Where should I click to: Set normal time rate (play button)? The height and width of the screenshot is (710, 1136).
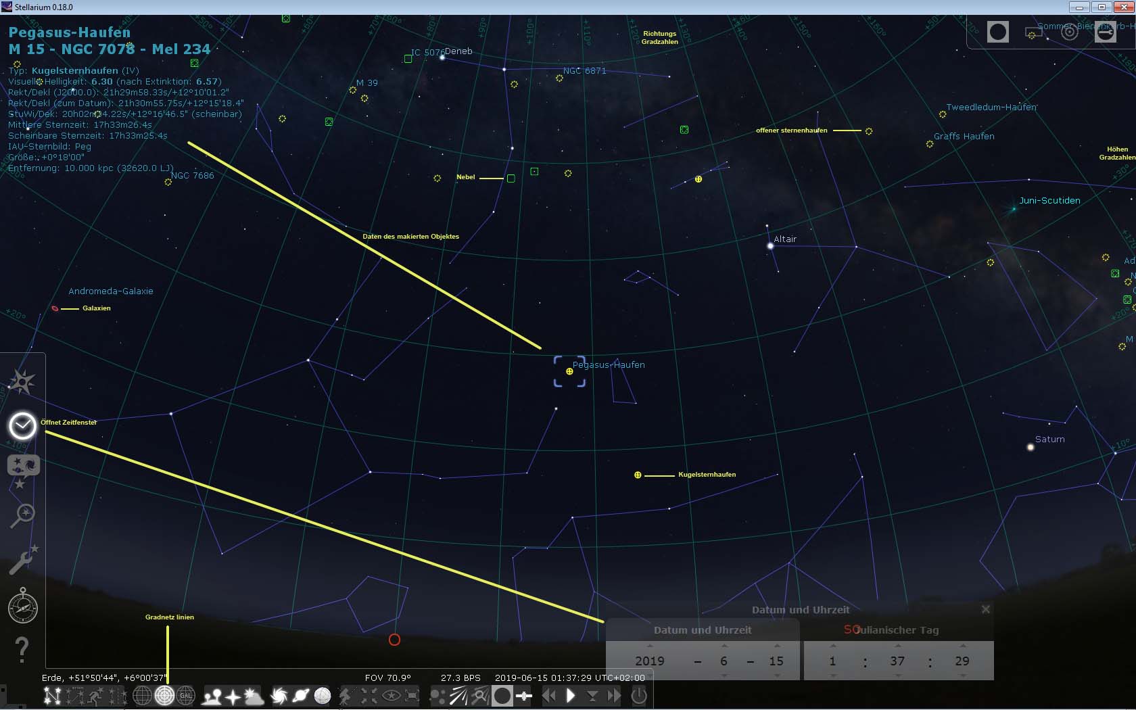[571, 695]
